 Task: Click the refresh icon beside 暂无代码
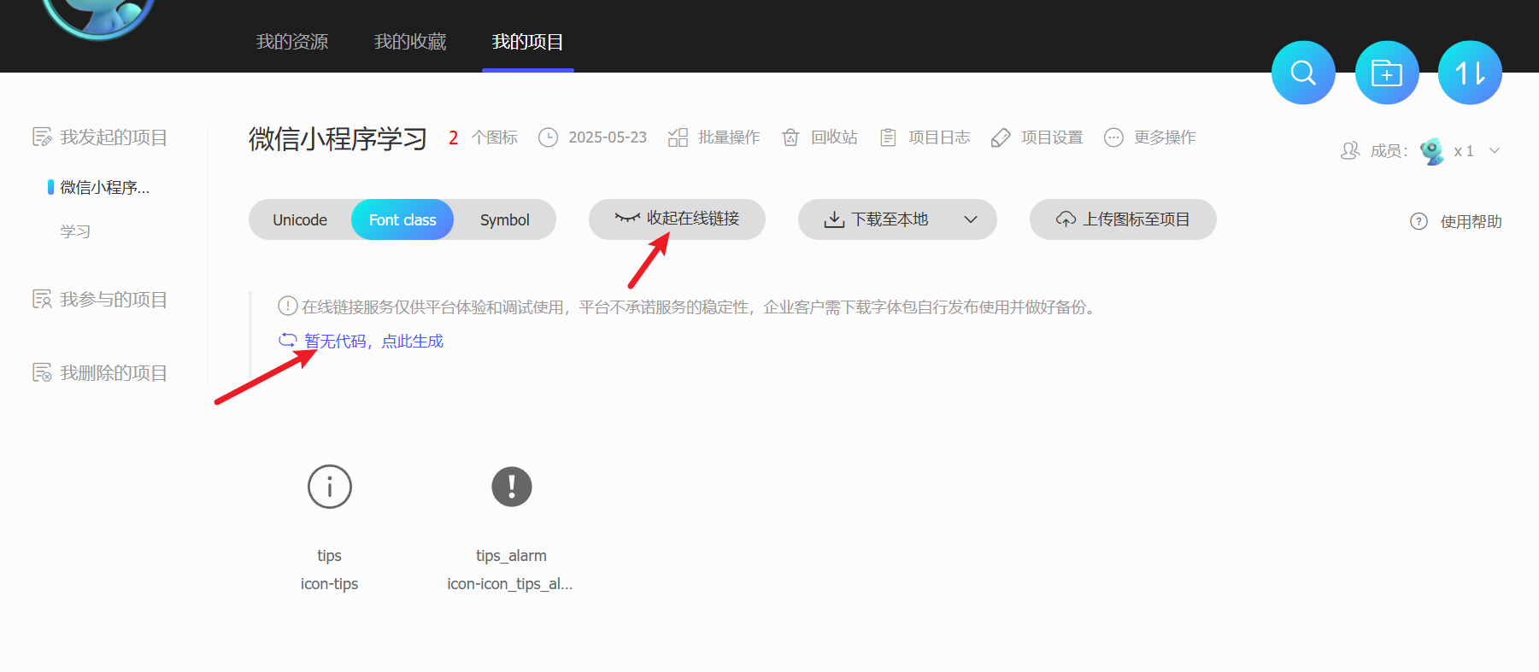(x=288, y=341)
